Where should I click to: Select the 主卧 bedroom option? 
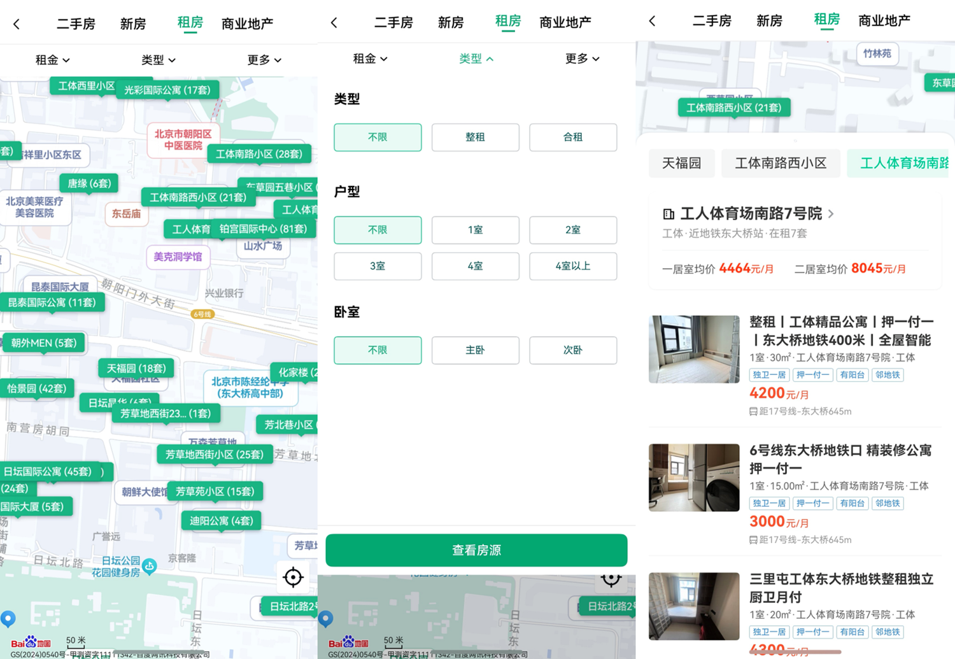(x=475, y=350)
